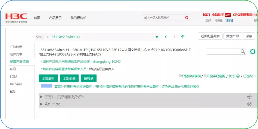Viewport: 258px width, 129px height.
Task: Open the 首页 menu item
Action: pos(37,18)
